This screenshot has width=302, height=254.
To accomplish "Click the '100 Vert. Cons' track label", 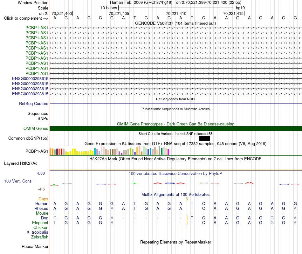I will (18, 181).
